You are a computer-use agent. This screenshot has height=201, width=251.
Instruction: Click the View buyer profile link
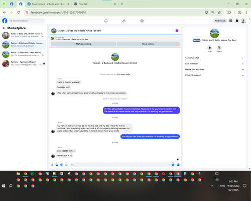(x=123, y=74)
